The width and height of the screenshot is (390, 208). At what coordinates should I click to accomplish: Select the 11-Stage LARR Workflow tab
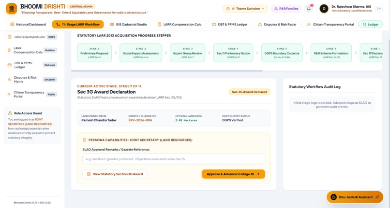pos(78,24)
